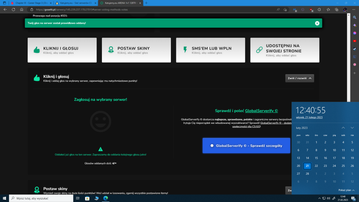Open the tab actions menu icon

pyautogui.click(x=4, y=3)
